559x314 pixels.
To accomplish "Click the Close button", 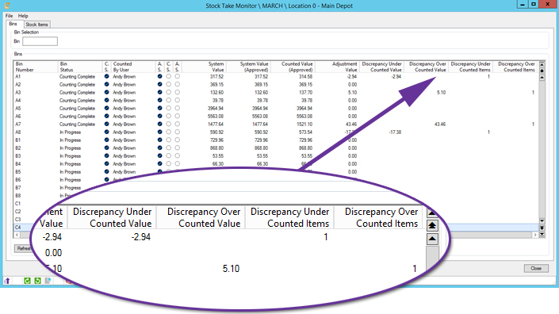I will click(536, 268).
